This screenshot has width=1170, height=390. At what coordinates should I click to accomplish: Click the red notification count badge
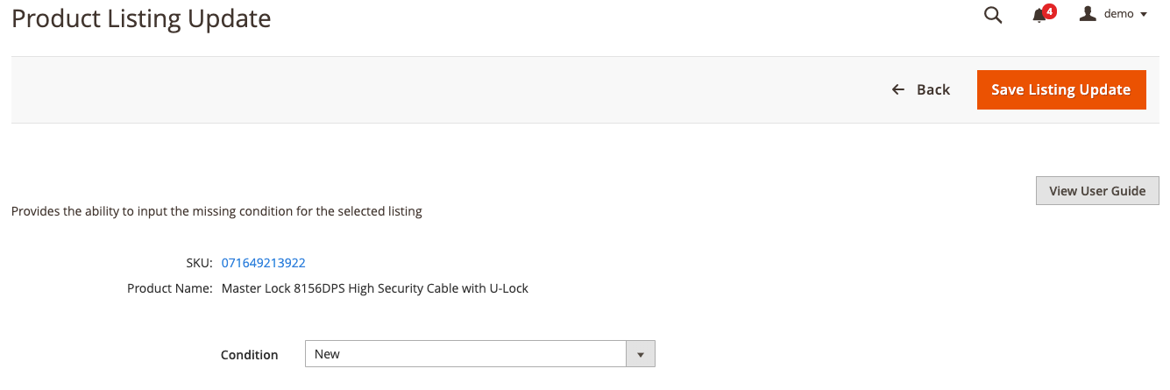pos(1049,11)
